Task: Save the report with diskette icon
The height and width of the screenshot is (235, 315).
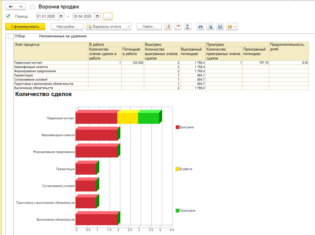Action: (220, 27)
